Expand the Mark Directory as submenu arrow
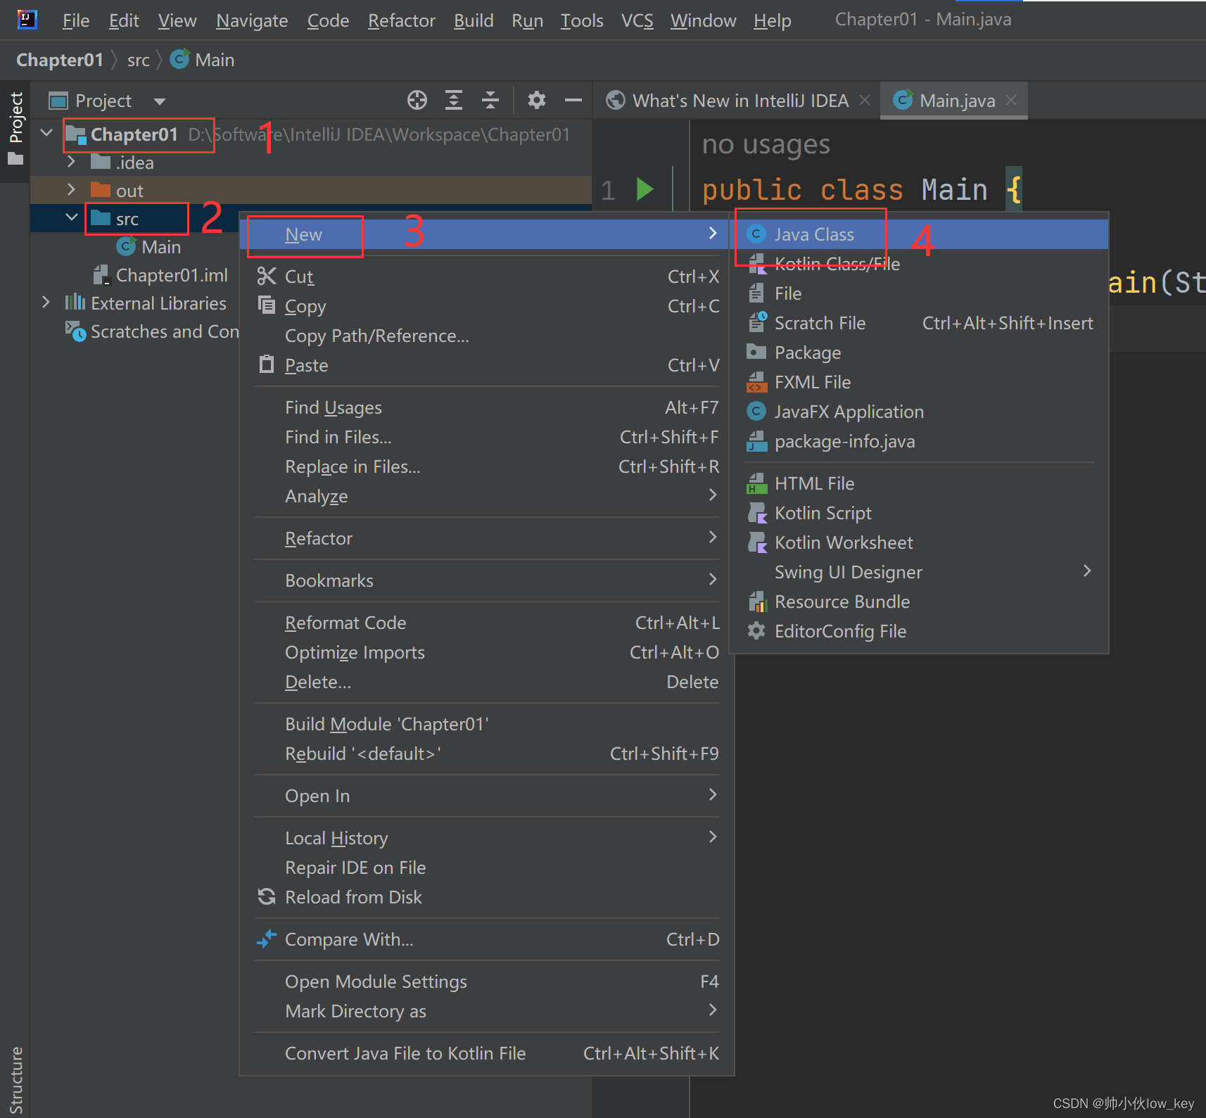This screenshot has height=1118, width=1206. tap(713, 1010)
